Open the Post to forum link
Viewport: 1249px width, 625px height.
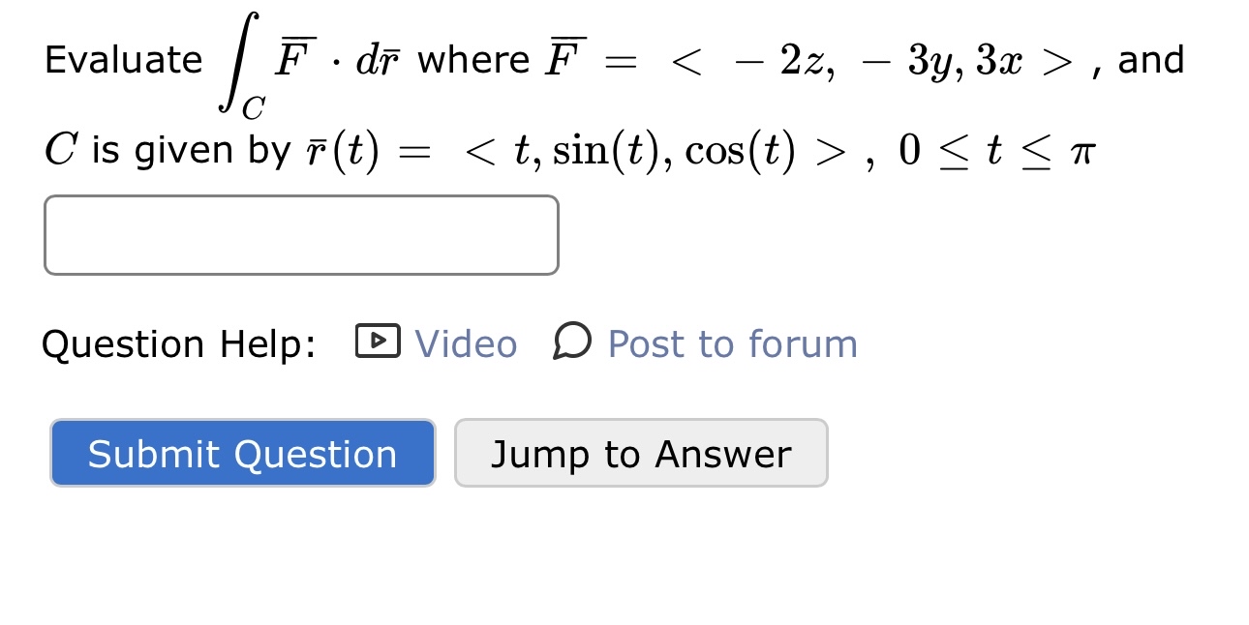click(731, 342)
